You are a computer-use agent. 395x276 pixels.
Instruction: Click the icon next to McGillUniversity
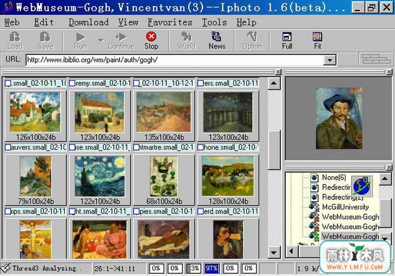coord(314,207)
